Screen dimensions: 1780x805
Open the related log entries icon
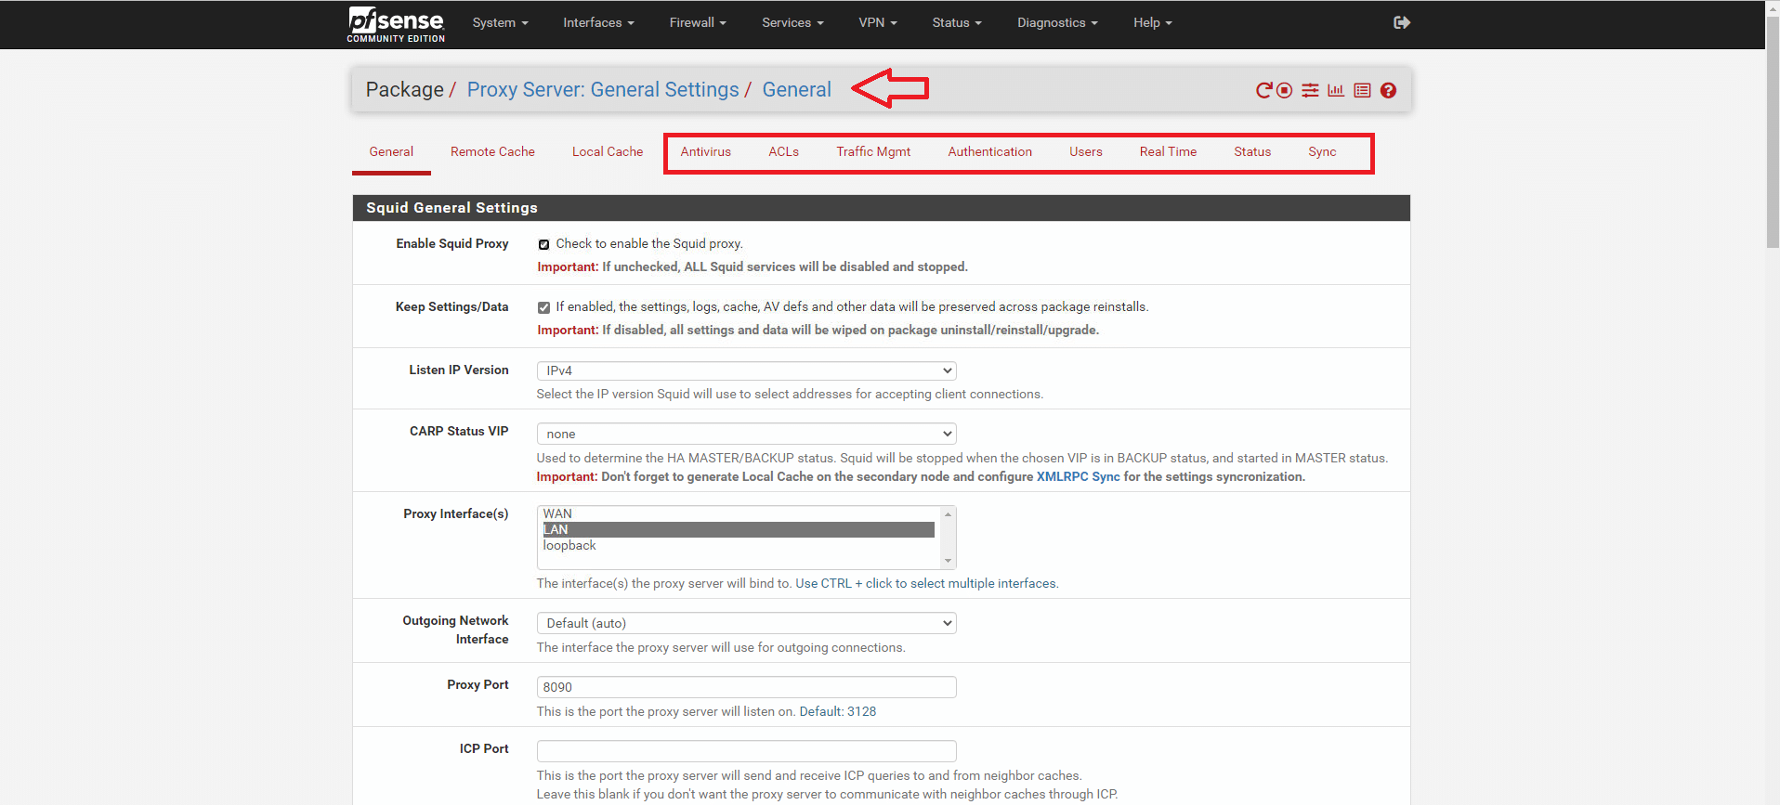click(1362, 90)
